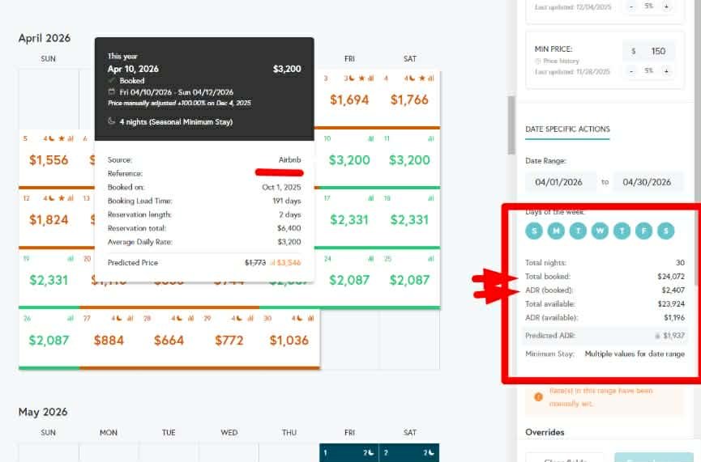Click the Min Price input showing 150
This screenshot has width=701, height=462.
pyautogui.click(x=657, y=51)
